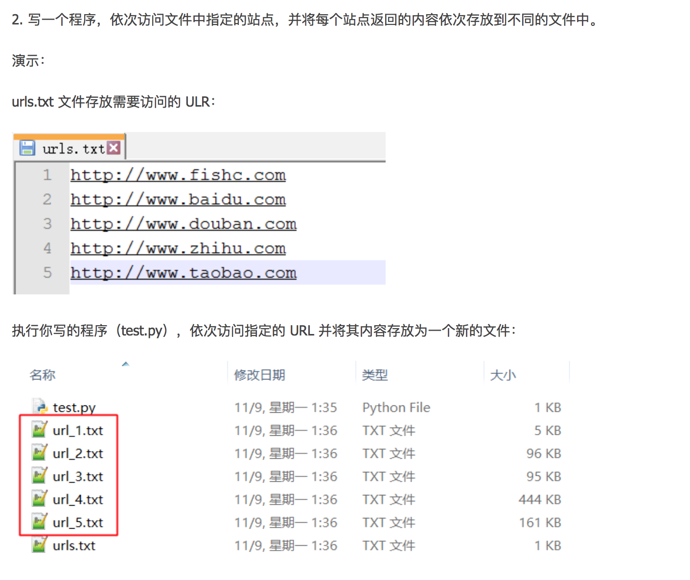Image resolution: width=690 pixels, height=580 pixels.
Task: Click the save disk icon on urls.txt tab
Action: click(27, 148)
